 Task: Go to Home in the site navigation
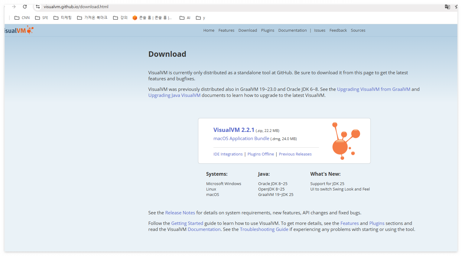tap(209, 30)
